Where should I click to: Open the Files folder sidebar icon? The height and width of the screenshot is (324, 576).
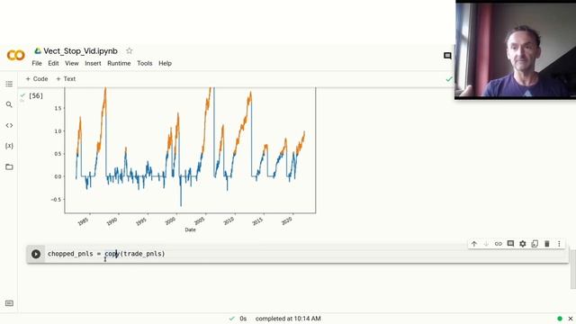pyautogui.click(x=9, y=166)
